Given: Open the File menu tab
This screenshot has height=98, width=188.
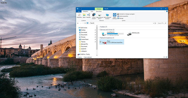Looking at the screenshot, I should (79, 11).
